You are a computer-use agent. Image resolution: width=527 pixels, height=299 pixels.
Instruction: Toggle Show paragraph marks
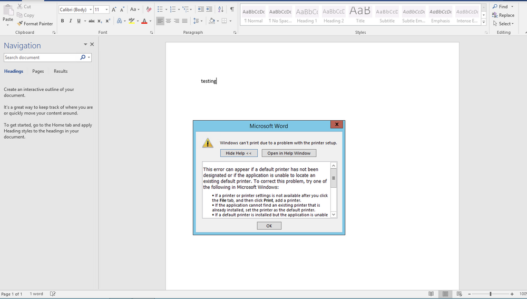pos(232,9)
